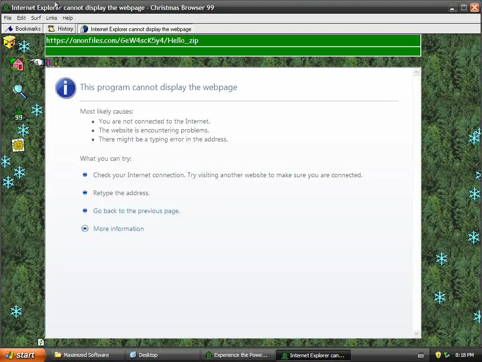Click the white pointing hand icon
The width and height of the screenshot is (482, 362).
pos(37,62)
